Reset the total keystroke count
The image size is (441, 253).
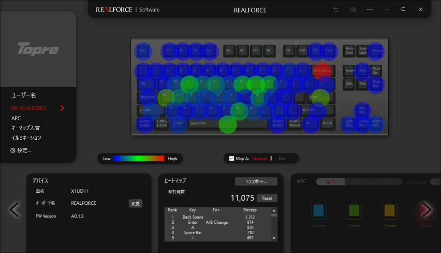[x=267, y=198]
